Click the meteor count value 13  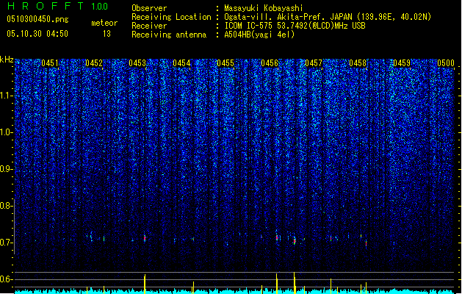coord(107,34)
